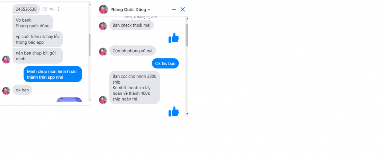Expand chat settings chevron next to name
384x157 pixels.
tap(149, 10)
